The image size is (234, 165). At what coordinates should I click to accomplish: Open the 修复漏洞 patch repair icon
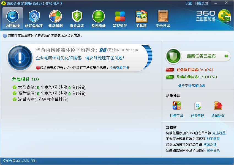56,16
